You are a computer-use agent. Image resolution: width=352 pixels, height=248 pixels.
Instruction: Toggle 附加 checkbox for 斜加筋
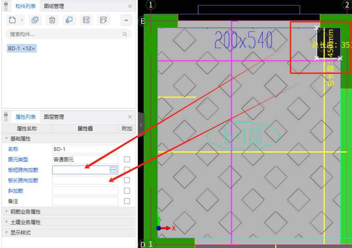click(127, 191)
